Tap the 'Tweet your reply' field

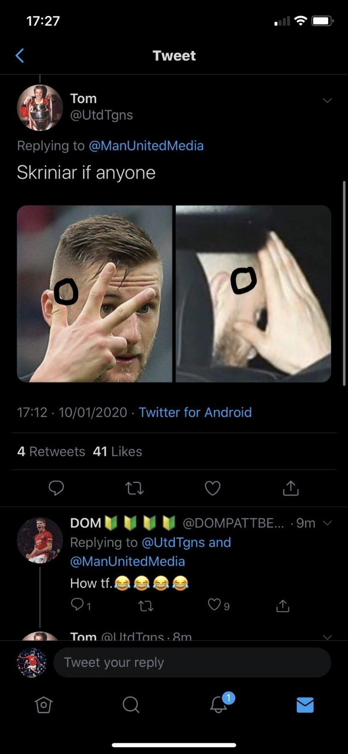click(x=192, y=663)
